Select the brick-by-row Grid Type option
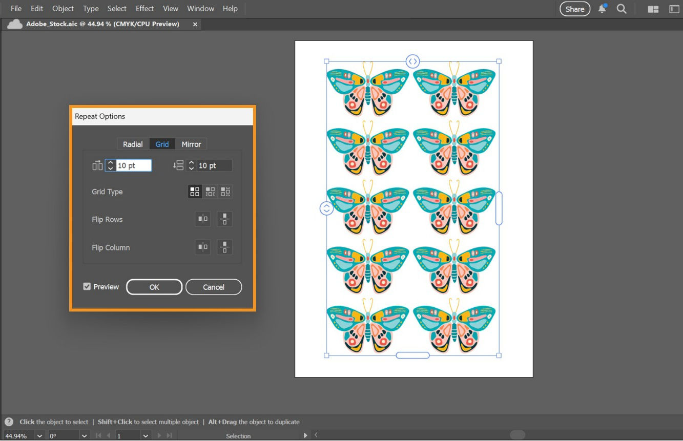This screenshot has height=441, width=683. [210, 192]
